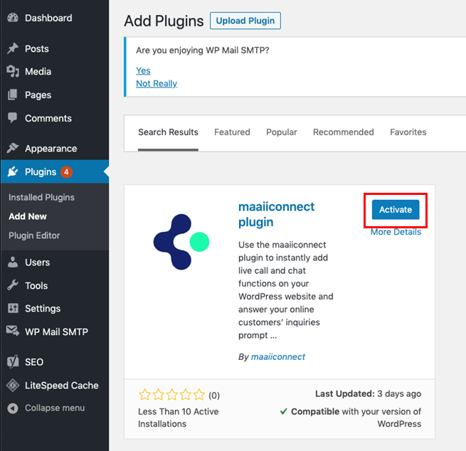Click the Upload Plugin button

pyautogui.click(x=245, y=21)
